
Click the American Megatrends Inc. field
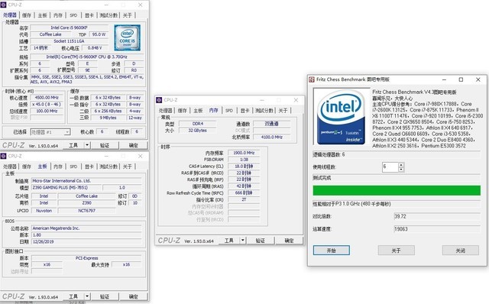(86, 228)
